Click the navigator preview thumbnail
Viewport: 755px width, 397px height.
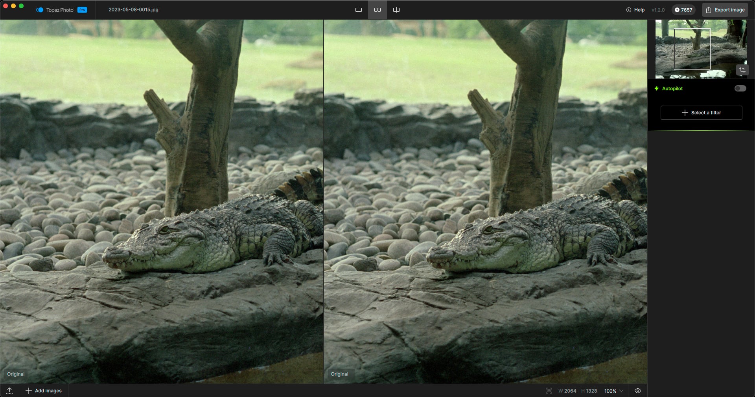click(x=692, y=49)
